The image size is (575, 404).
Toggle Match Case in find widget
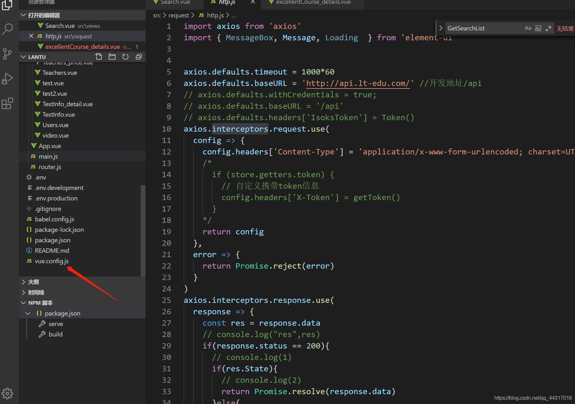pos(528,28)
